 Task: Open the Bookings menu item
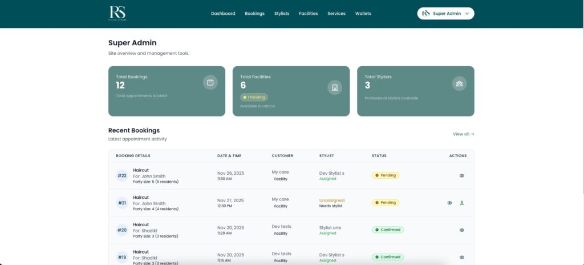[x=254, y=13]
